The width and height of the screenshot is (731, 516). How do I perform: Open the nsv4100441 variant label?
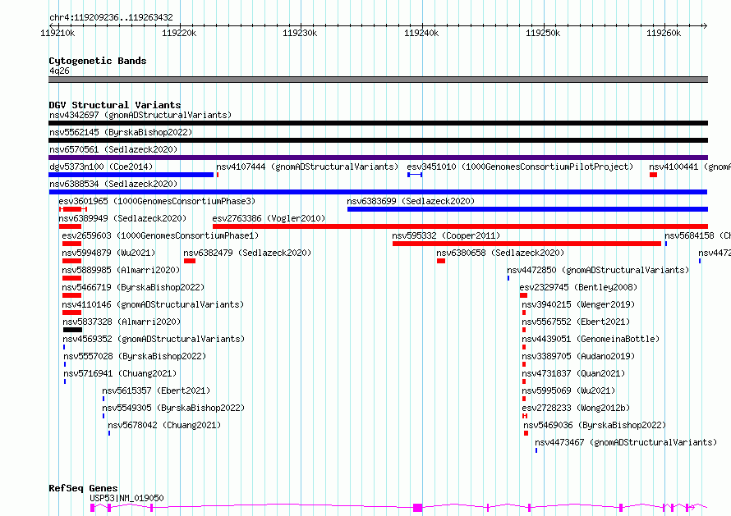point(690,167)
